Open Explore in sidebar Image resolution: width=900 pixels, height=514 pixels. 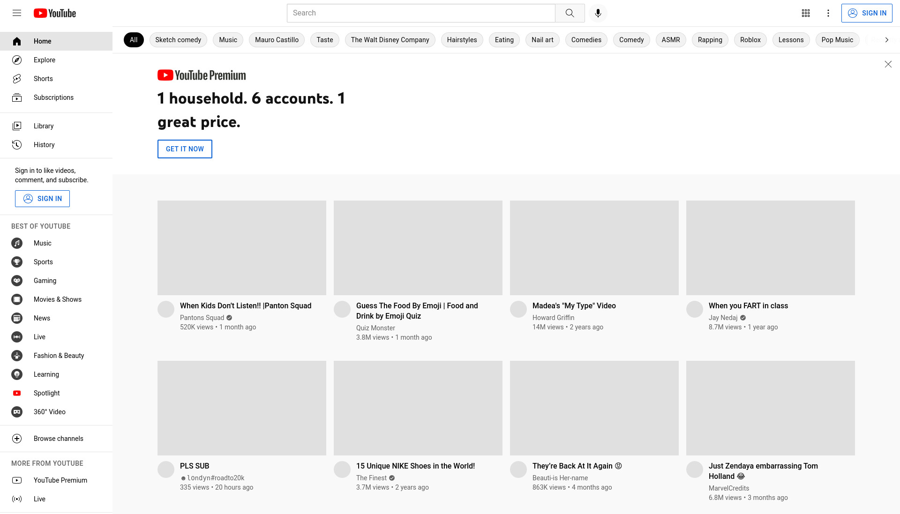point(56,60)
